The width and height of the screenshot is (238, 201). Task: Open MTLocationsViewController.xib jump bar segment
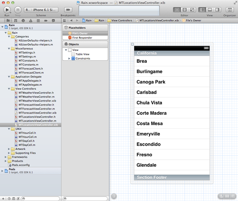pyautogui.click(x=157, y=21)
